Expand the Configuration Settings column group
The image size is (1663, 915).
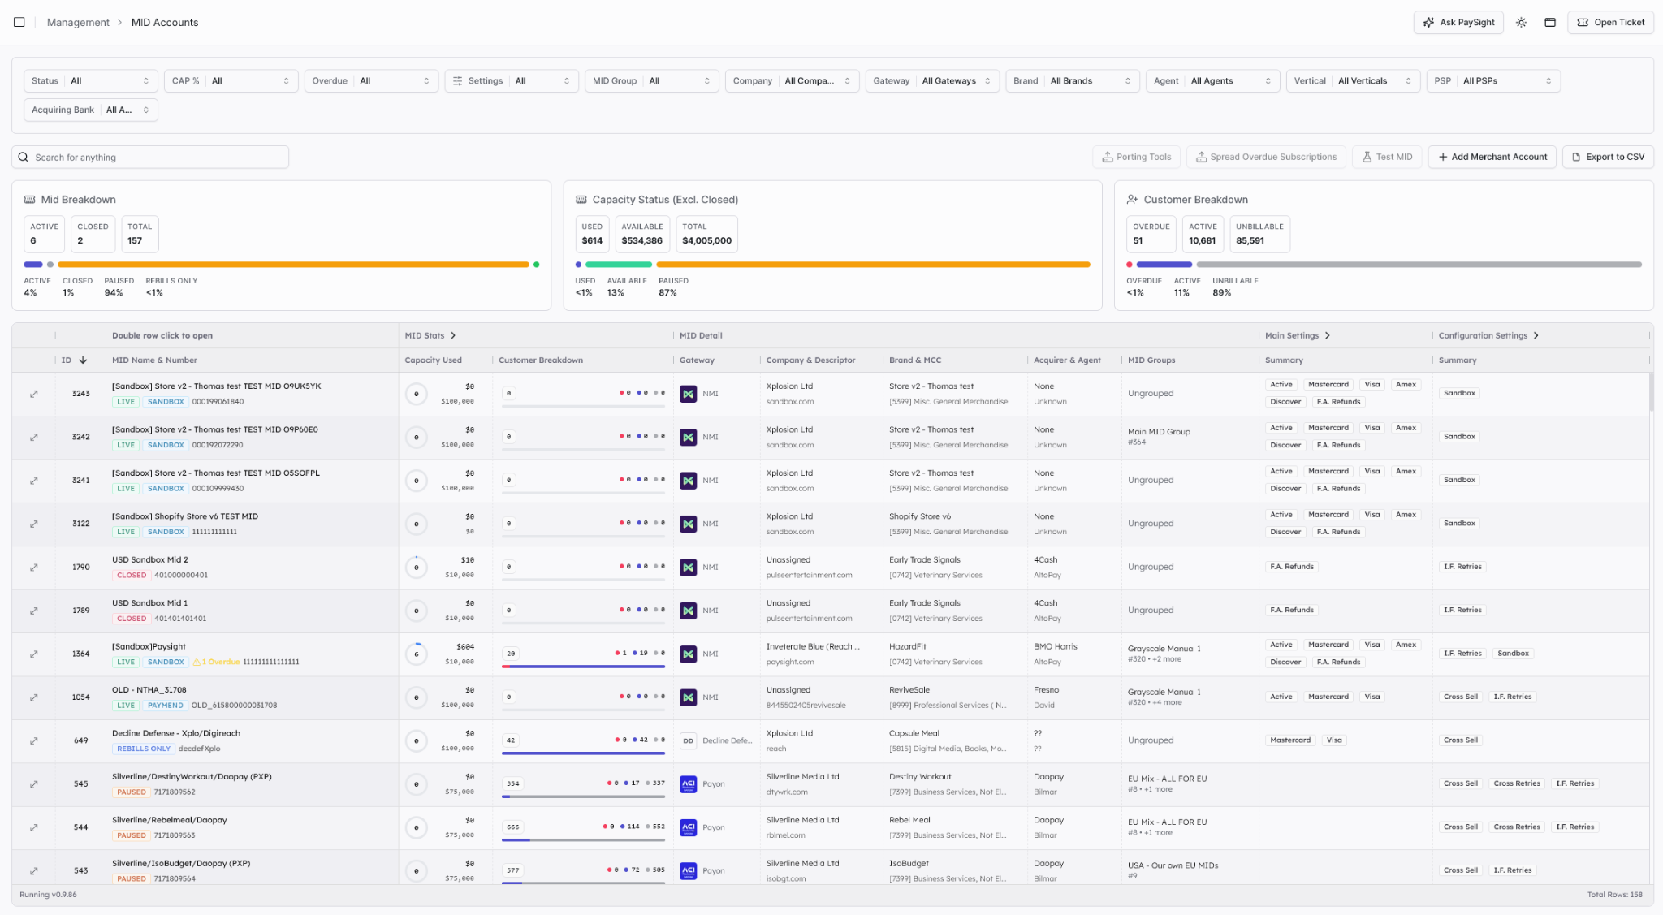pos(1536,335)
